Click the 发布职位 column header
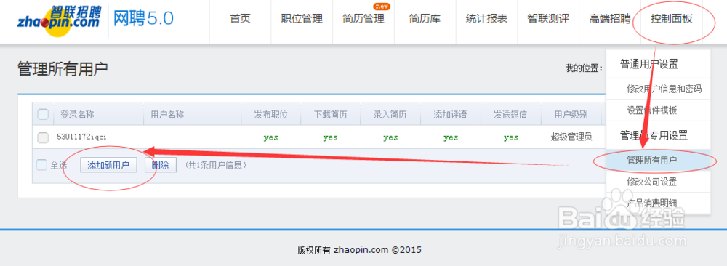This screenshot has height=266, width=727. pos(270,115)
